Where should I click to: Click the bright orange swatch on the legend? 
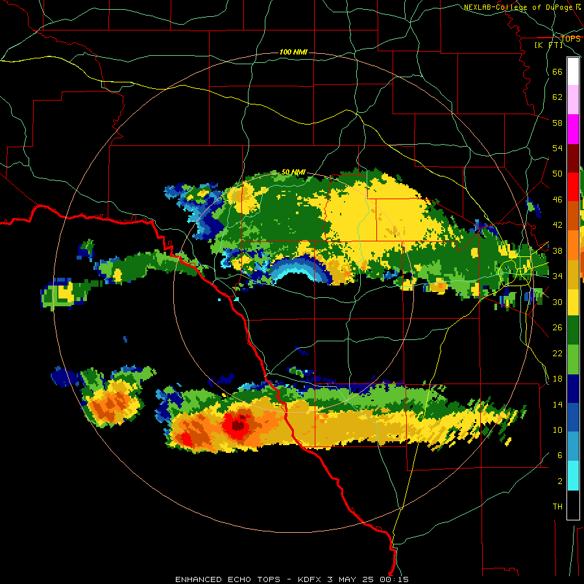(573, 245)
